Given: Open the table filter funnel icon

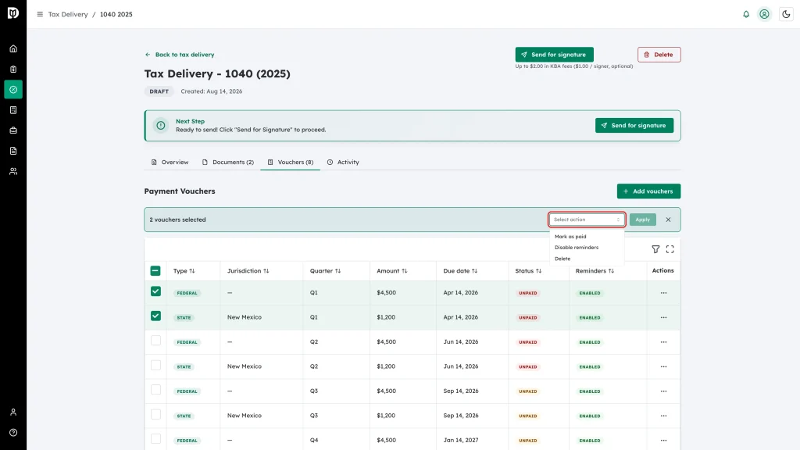Looking at the screenshot, I should click(x=655, y=249).
